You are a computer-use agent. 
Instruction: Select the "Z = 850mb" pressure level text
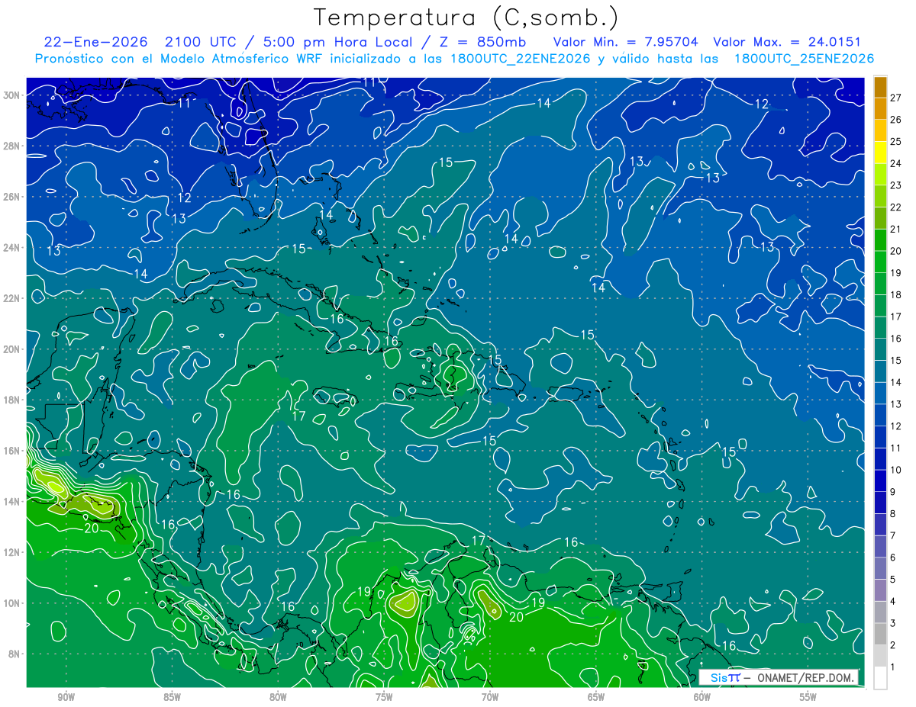[x=482, y=42]
